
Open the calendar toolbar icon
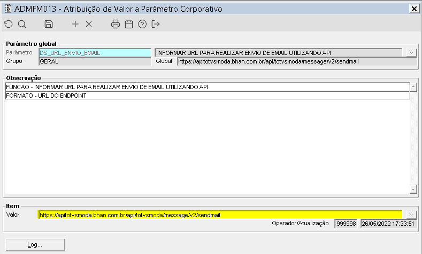129,24
